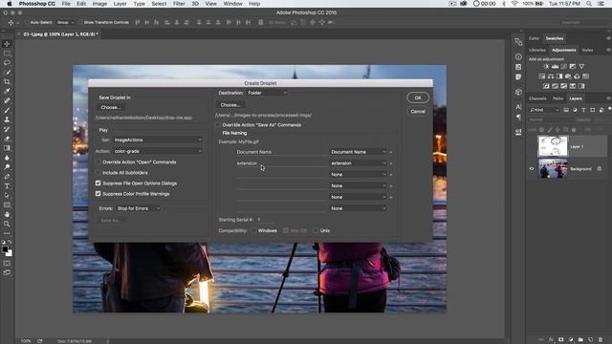Image resolution: width=612 pixels, height=344 pixels.
Task: Open the Errors Stop for Errors dropdown
Action: [138, 208]
